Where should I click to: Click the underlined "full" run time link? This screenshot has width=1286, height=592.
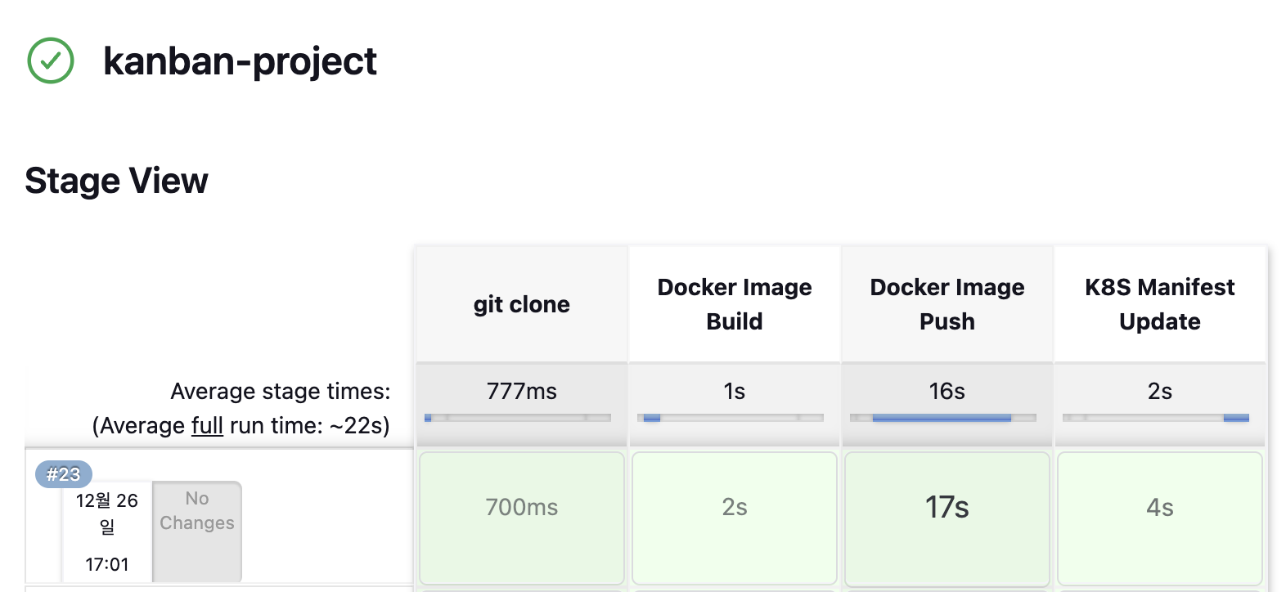click(x=207, y=426)
